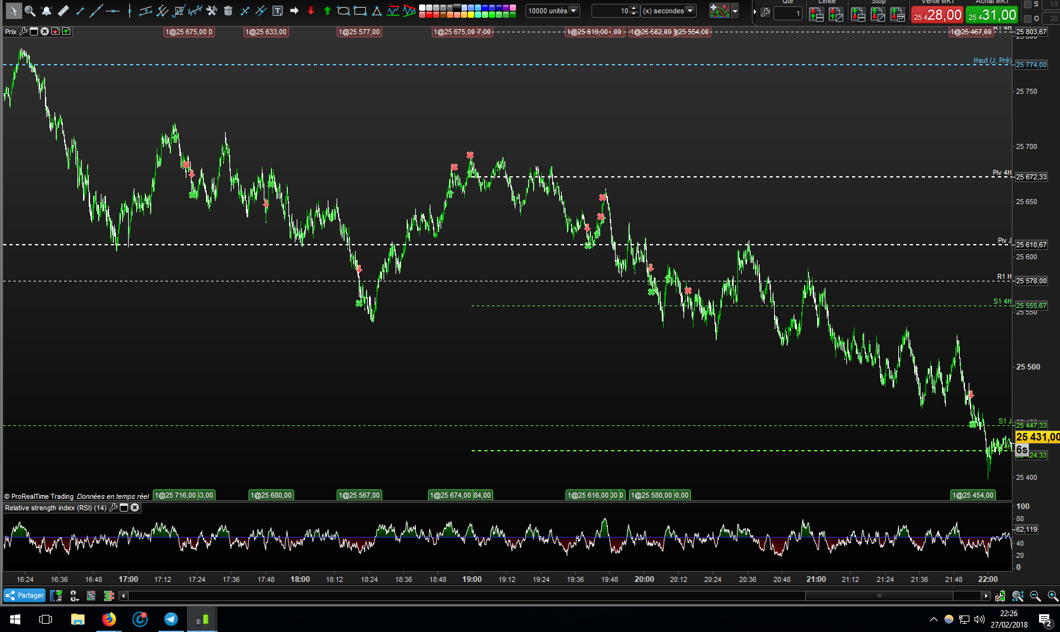Click the chart horizontal scrollbar thumb
1060x632 pixels.
879,596
